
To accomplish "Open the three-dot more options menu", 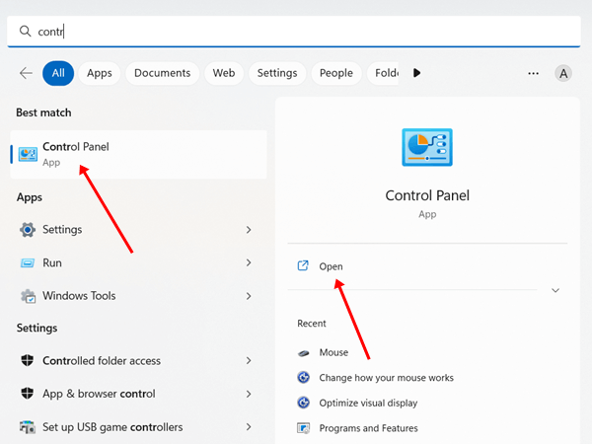I will (x=534, y=73).
